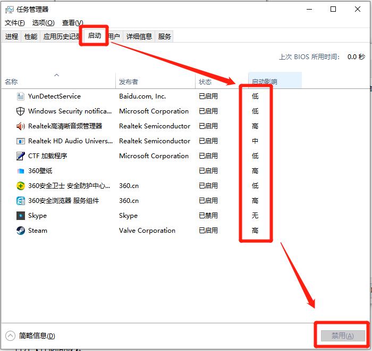The height and width of the screenshot is (351, 372).
Task: Switch to the 应用历史记录 tab
Action: [61, 37]
